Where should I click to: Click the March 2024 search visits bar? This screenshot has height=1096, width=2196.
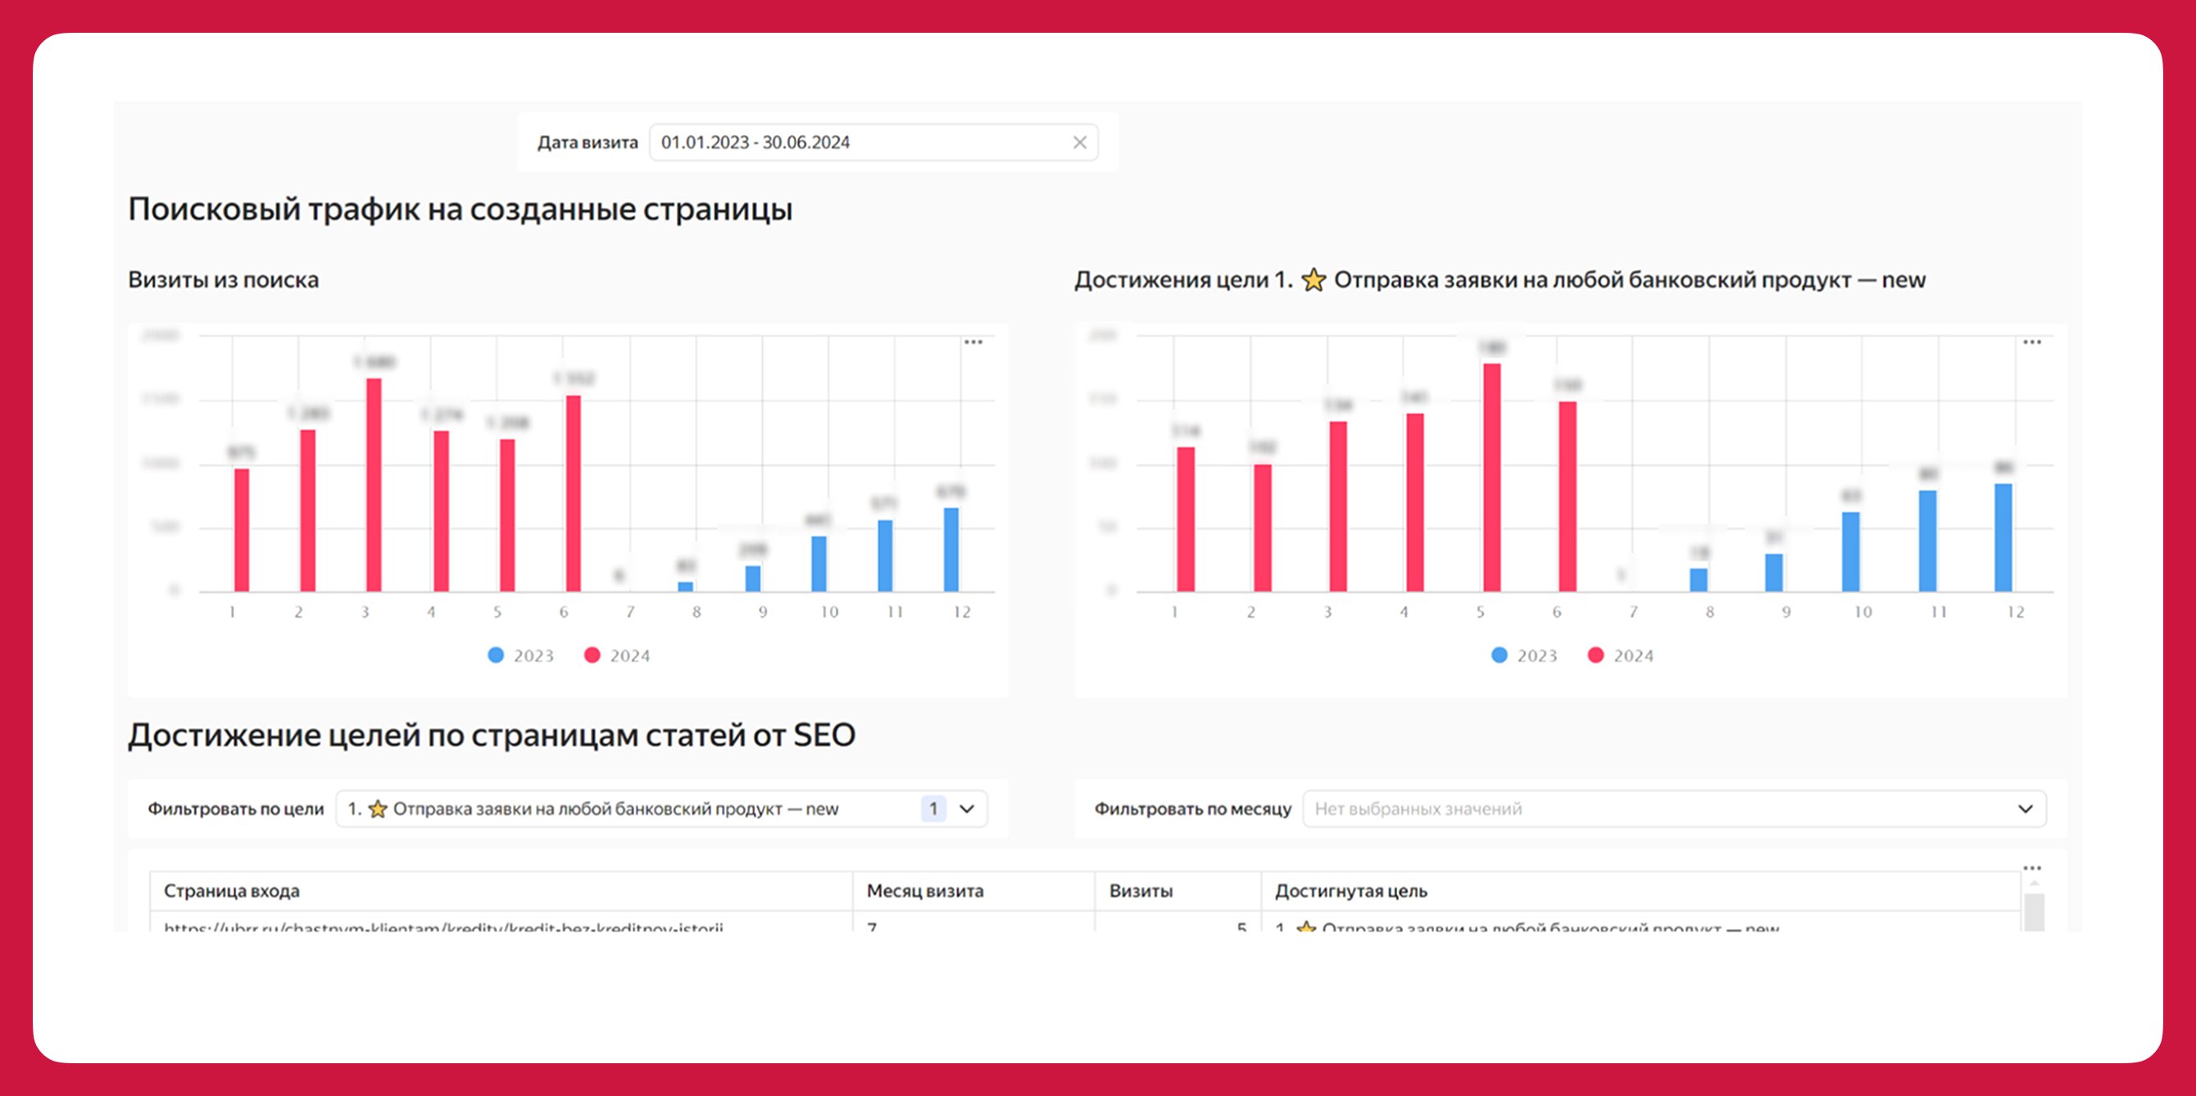point(374,484)
